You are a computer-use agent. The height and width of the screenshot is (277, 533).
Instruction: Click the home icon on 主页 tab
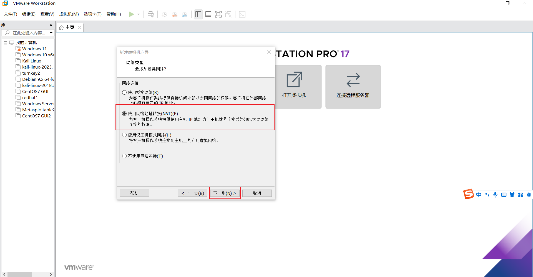(61, 27)
